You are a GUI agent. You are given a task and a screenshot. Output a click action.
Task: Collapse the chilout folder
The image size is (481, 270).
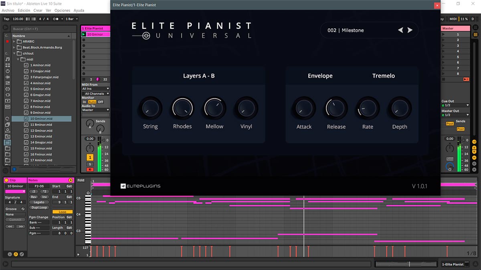[x=14, y=53]
